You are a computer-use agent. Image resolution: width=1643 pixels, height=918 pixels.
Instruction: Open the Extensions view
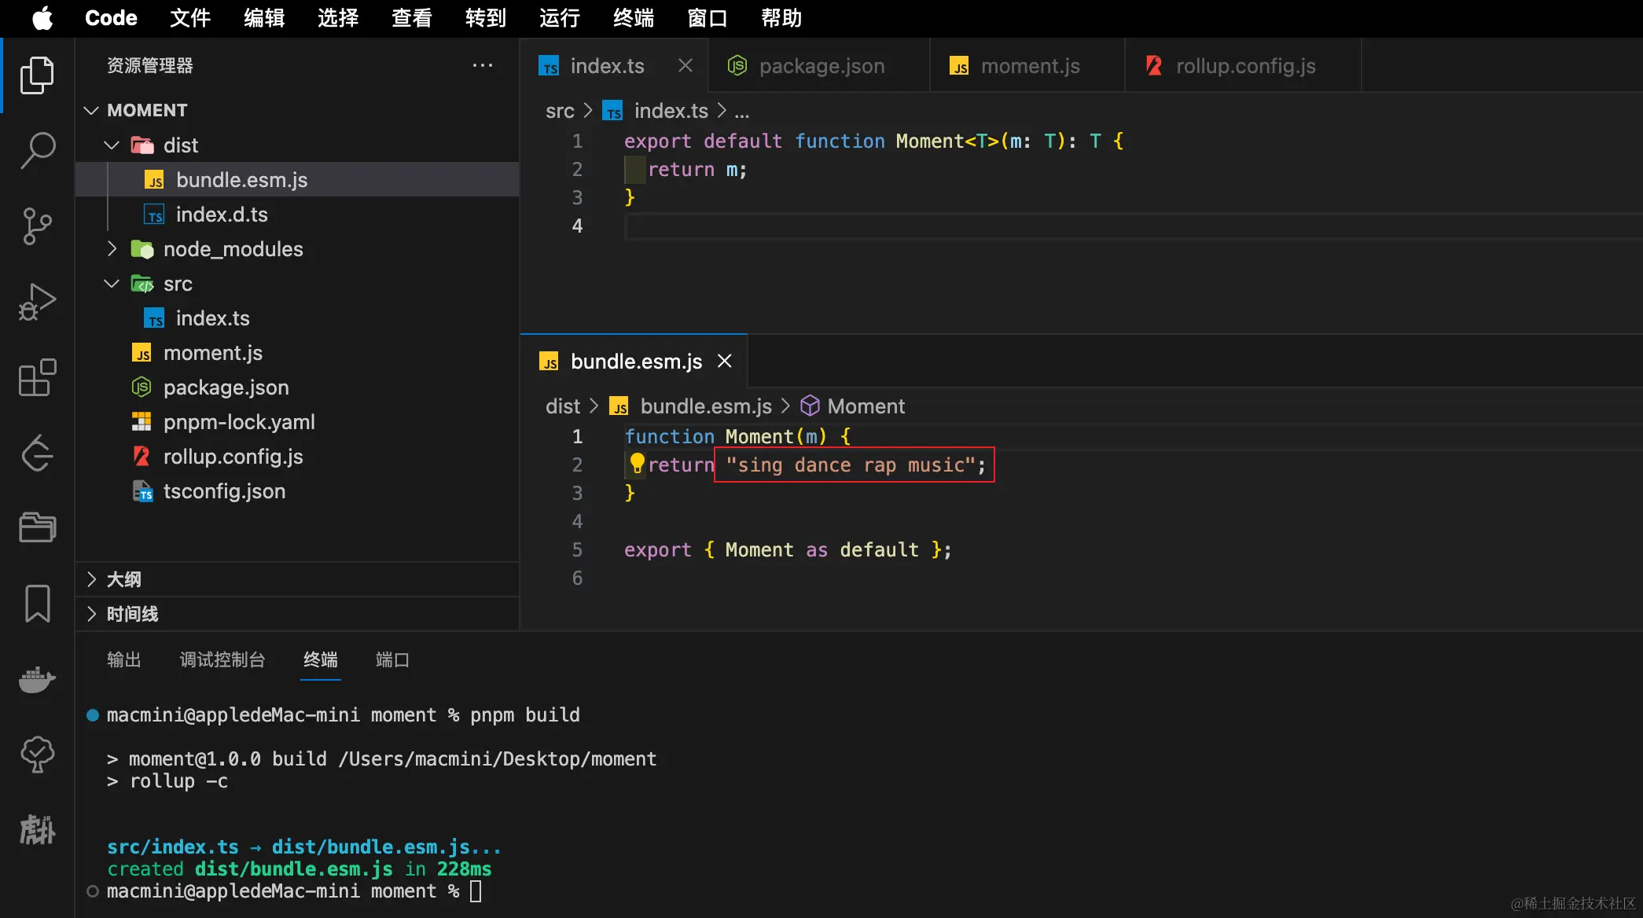point(37,378)
